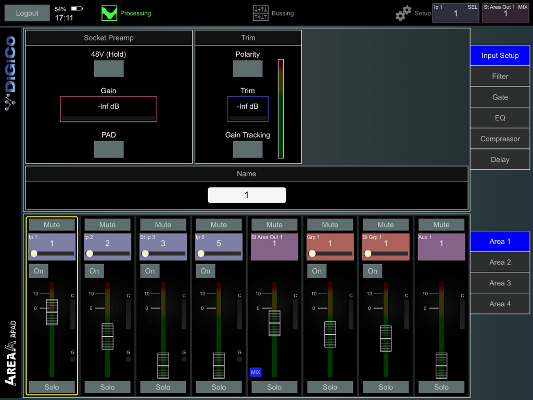Select the Ip 1 SEL channel display
The height and width of the screenshot is (400, 533).
(455, 11)
